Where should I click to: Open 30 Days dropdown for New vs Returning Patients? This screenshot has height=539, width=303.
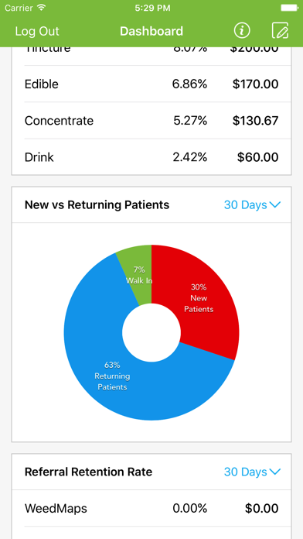click(252, 205)
